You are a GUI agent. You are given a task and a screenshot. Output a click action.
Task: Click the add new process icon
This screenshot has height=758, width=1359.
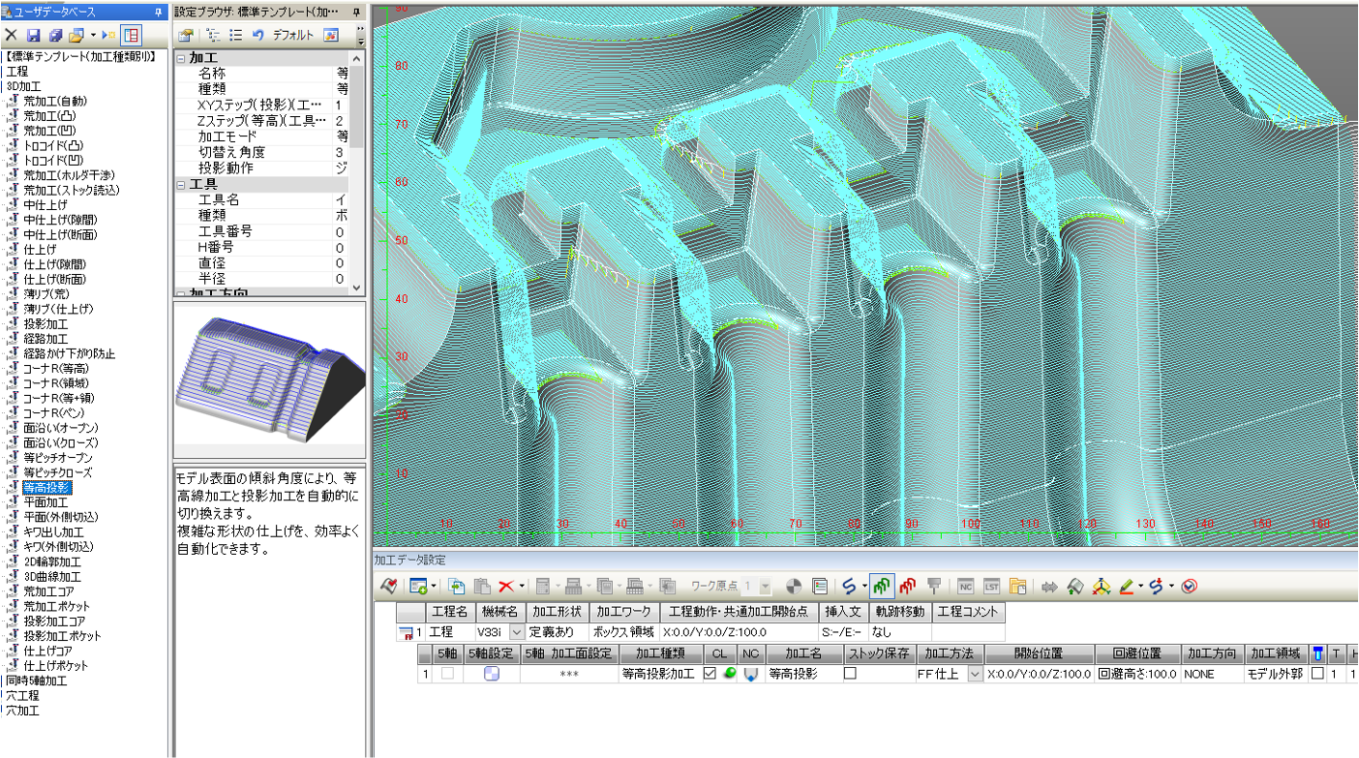pyautogui.click(x=418, y=586)
